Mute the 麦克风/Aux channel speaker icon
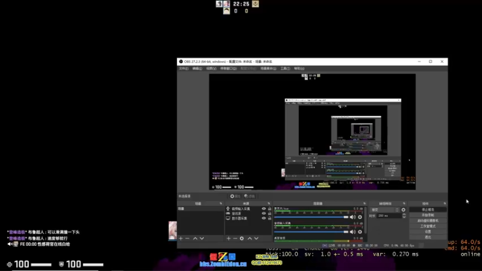The width and height of the screenshot is (482, 271). tap(352, 217)
